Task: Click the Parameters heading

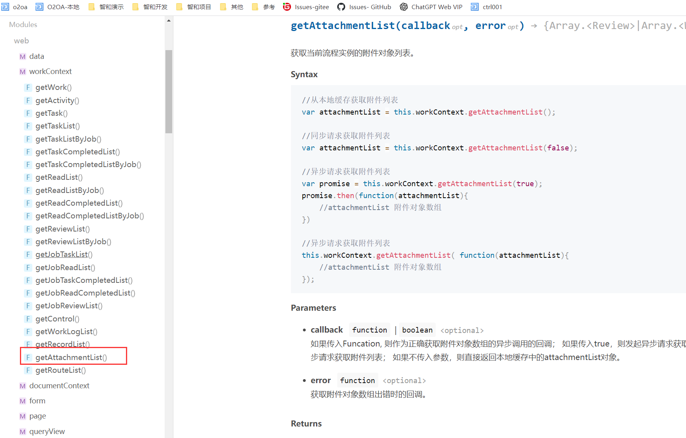Action: 313,308
